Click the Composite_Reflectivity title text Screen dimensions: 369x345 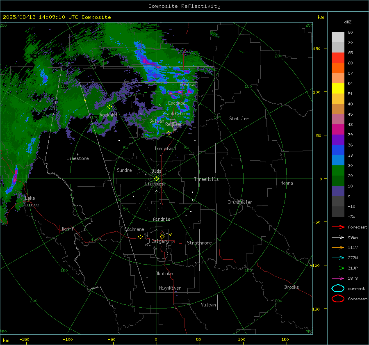pos(184,6)
